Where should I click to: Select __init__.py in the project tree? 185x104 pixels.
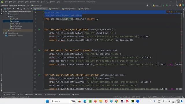(x=14, y=19)
